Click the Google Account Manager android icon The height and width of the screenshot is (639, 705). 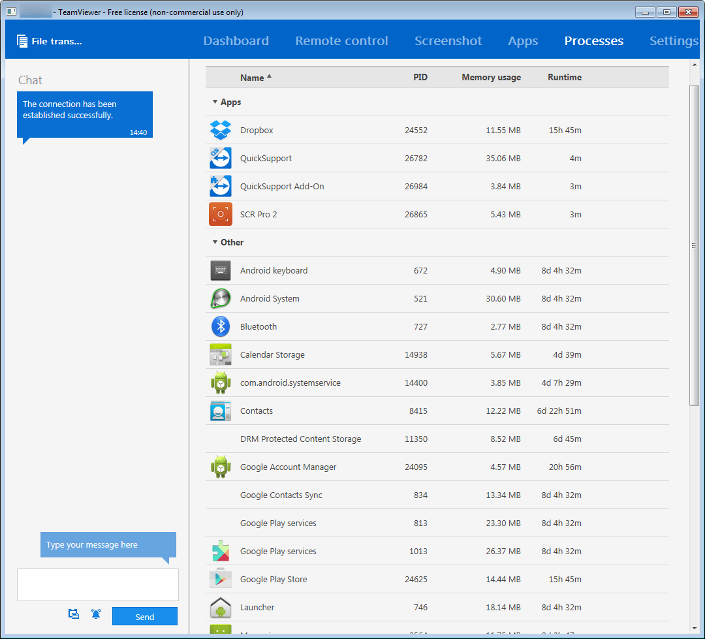221,467
